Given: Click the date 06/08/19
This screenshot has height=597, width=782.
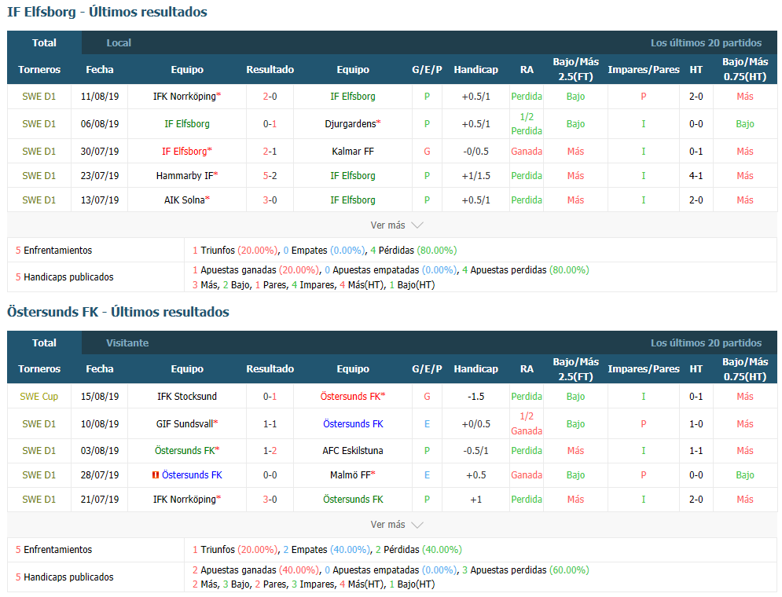Looking at the screenshot, I should 100,123.
